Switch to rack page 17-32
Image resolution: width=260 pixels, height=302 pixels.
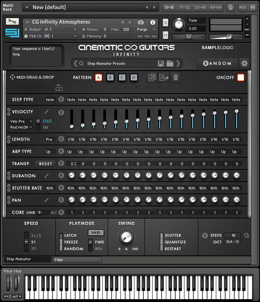point(185,7)
